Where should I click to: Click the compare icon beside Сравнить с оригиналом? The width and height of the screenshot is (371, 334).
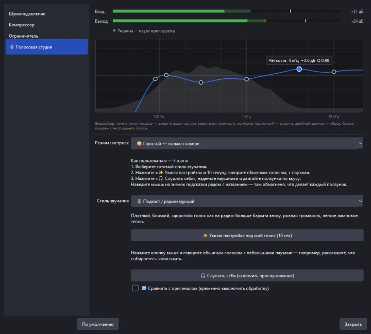tap(144, 288)
